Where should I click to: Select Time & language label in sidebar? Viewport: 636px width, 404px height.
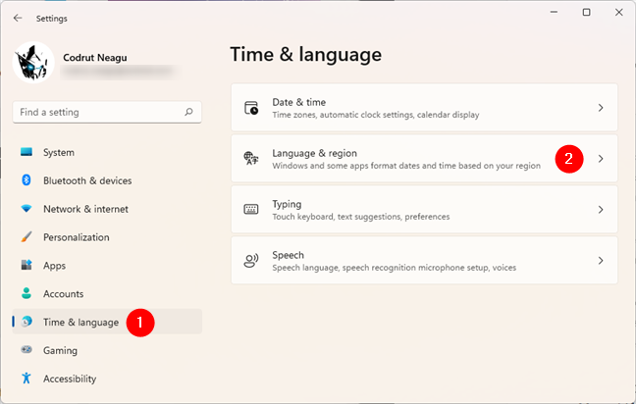coord(81,323)
